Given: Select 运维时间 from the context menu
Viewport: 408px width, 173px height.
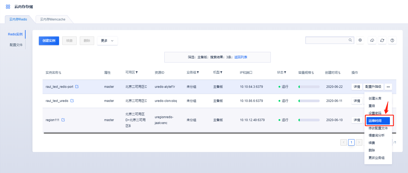Looking at the screenshot, I should [378, 121].
